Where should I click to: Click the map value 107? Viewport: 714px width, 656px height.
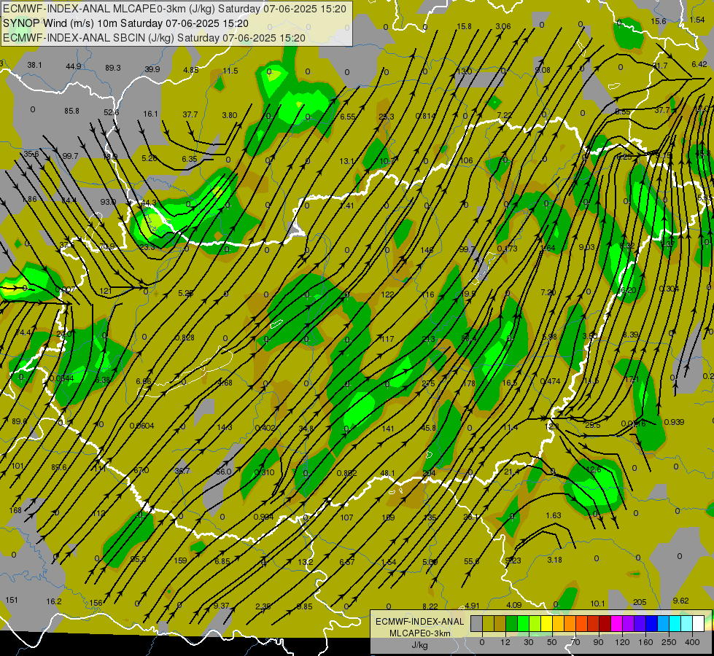[x=346, y=518]
